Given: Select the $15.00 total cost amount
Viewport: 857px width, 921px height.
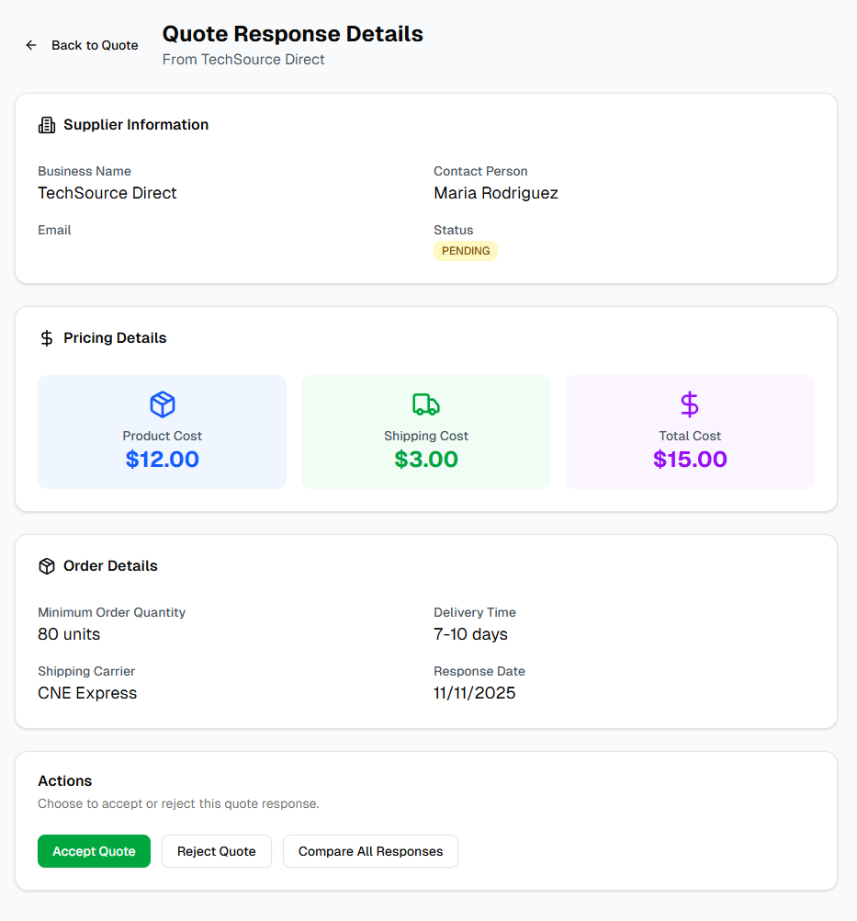Looking at the screenshot, I should click(690, 460).
